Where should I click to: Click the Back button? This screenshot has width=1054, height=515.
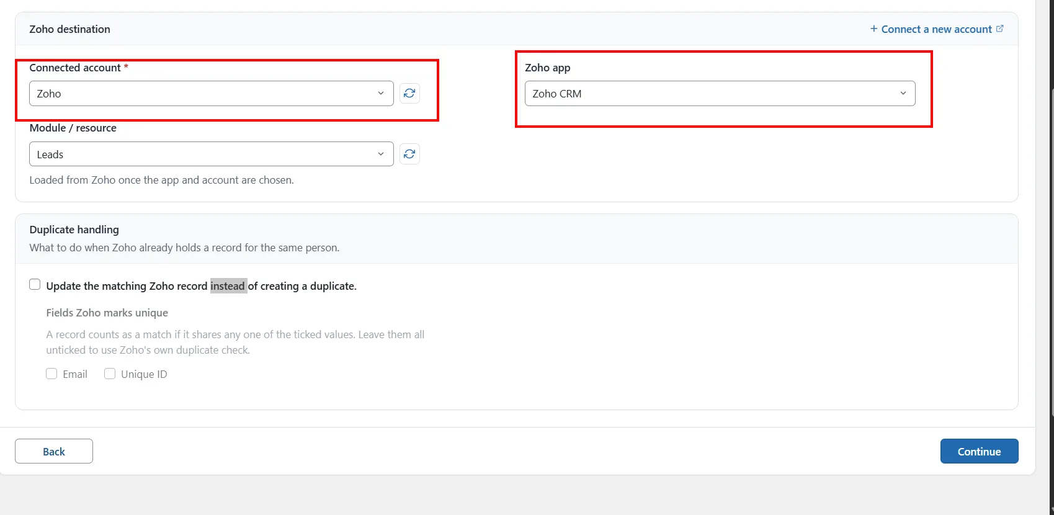click(54, 451)
